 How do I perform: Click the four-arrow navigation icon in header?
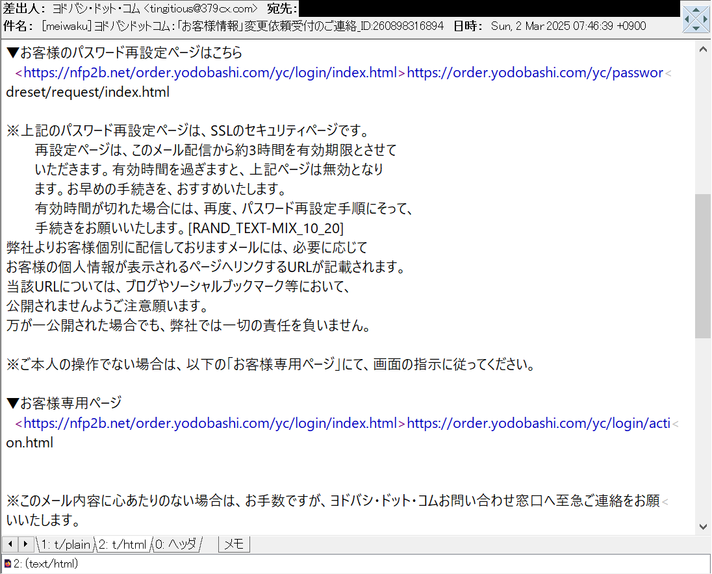point(696,18)
